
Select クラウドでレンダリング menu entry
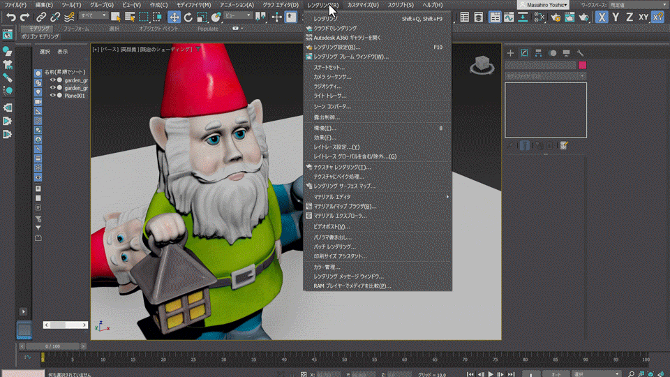(378, 28)
